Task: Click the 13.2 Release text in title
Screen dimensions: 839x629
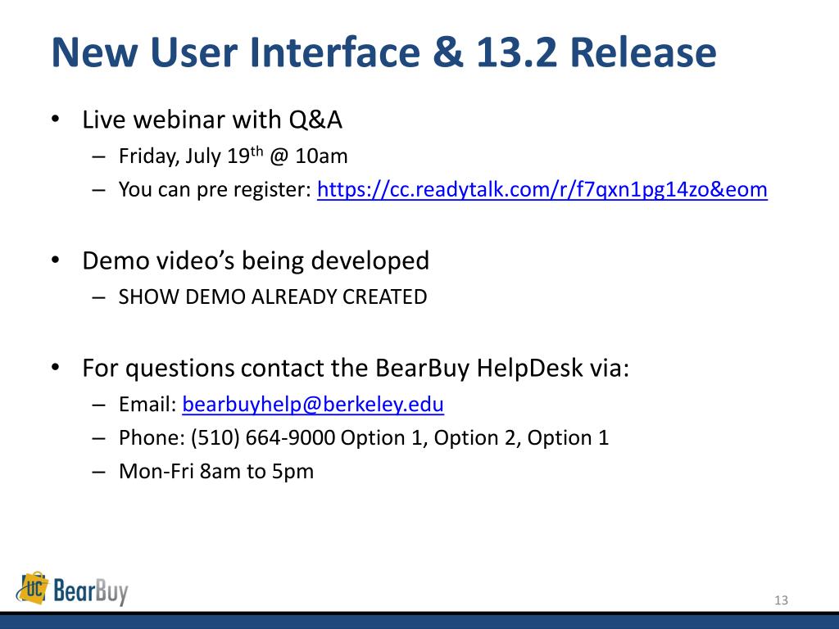Action: point(596,52)
